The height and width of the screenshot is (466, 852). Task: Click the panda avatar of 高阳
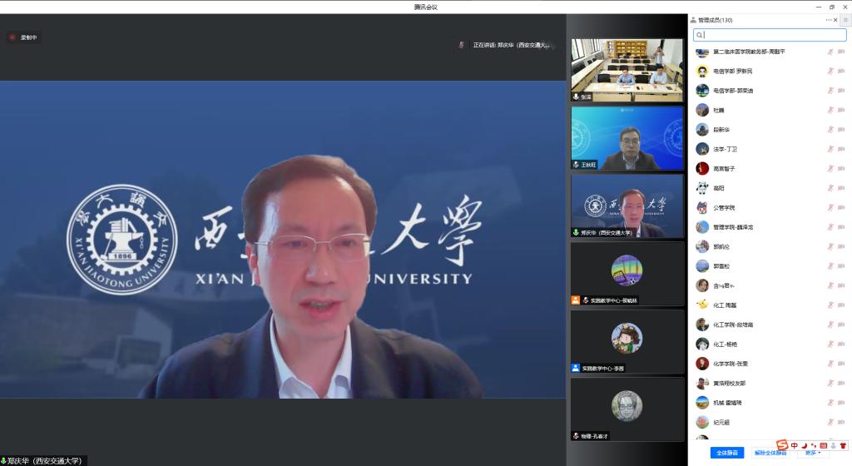click(x=702, y=188)
